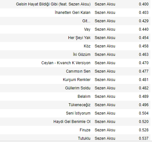Image resolution: width=152 pixels, height=142 pixels.
Task: Click the Köz song title
Action: click(87, 46)
